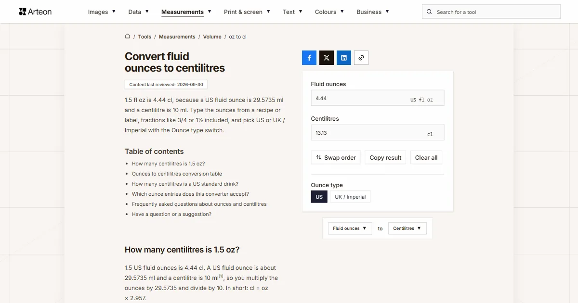Screen dimensions: 578x303
Task: Jump to frequently asked questions section
Action: pos(199,204)
